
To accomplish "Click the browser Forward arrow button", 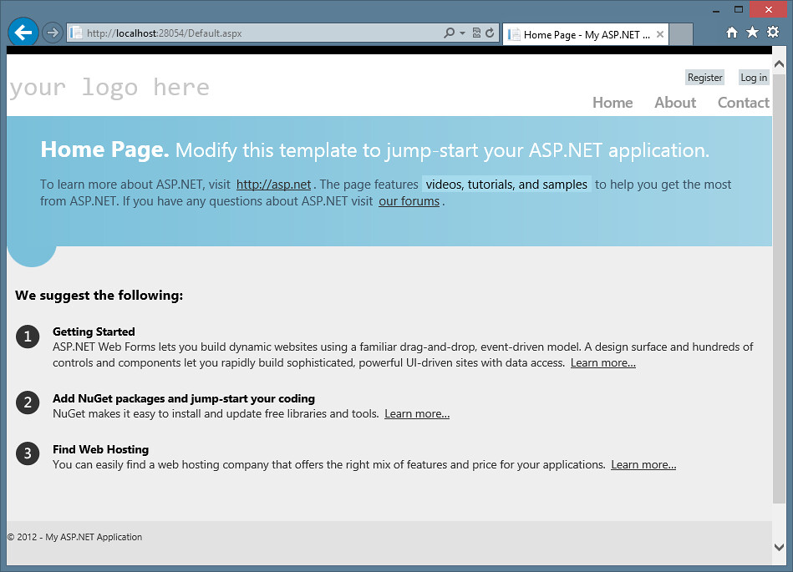I will tap(52, 33).
